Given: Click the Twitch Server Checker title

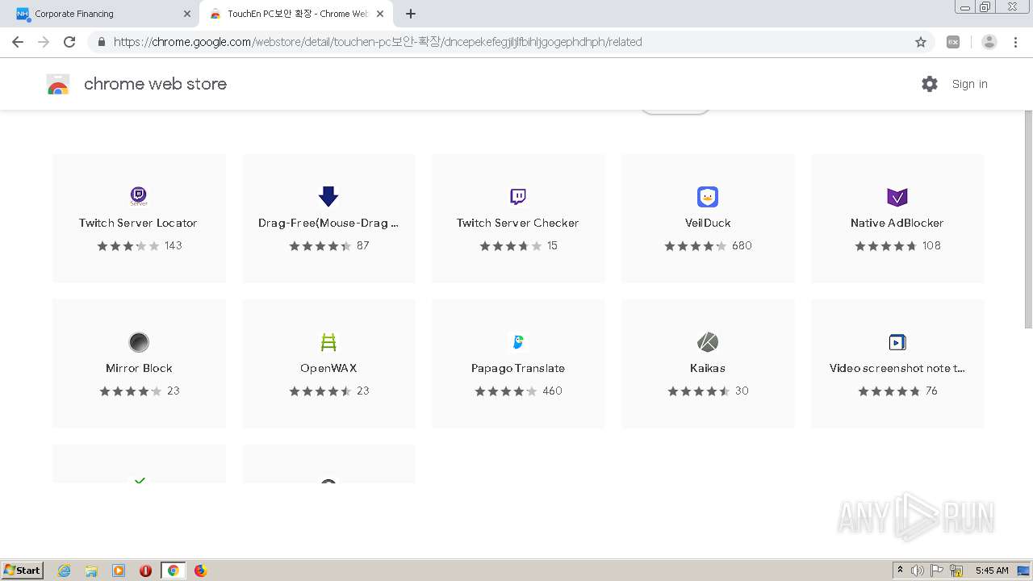Looking at the screenshot, I should pos(518,223).
